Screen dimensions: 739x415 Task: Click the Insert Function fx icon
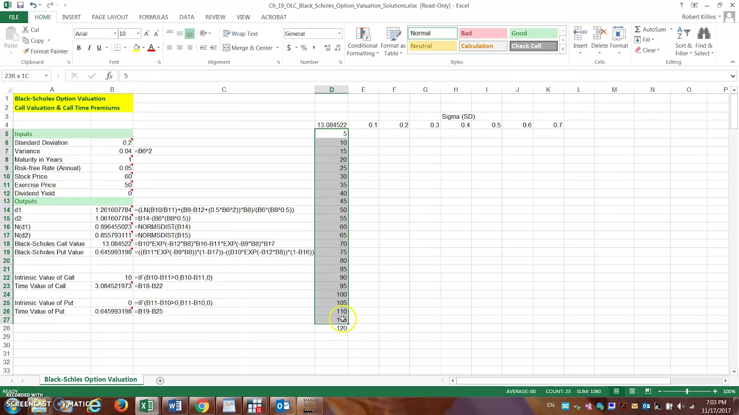pyautogui.click(x=109, y=76)
